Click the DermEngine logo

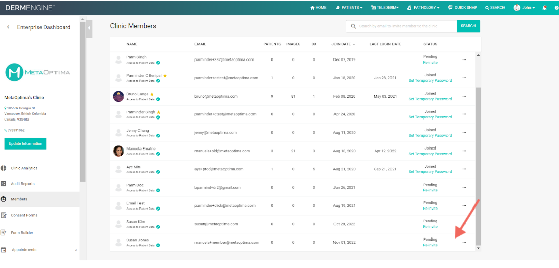[30, 8]
